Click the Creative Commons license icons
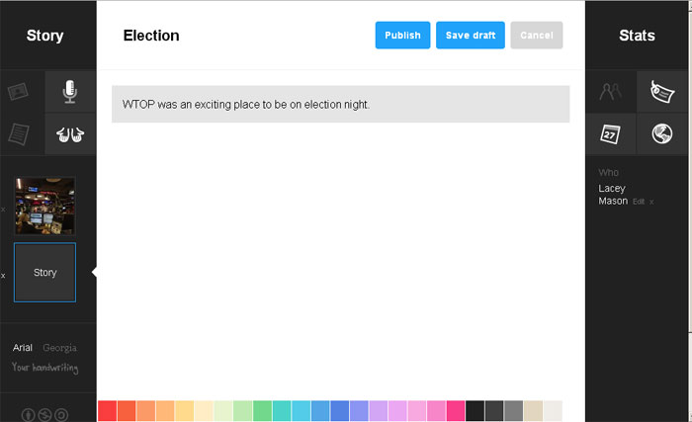 [x=45, y=414]
